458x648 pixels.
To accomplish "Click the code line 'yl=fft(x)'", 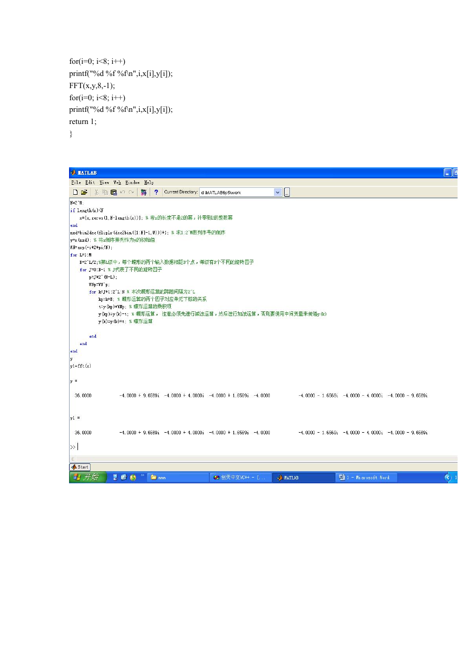I will [81, 366].
